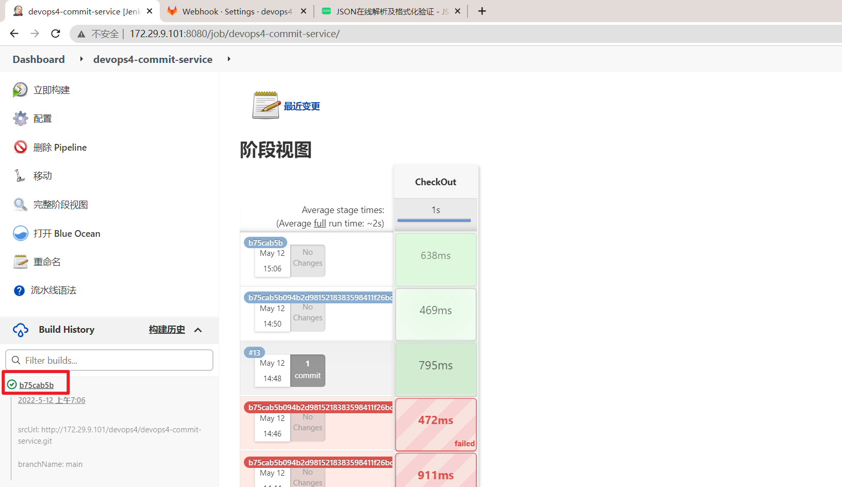Expand the devops4-commit-service breadcrumb dropdown arrow
The width and height of the screenshot is (842, 487).
[x=228, y=59]
